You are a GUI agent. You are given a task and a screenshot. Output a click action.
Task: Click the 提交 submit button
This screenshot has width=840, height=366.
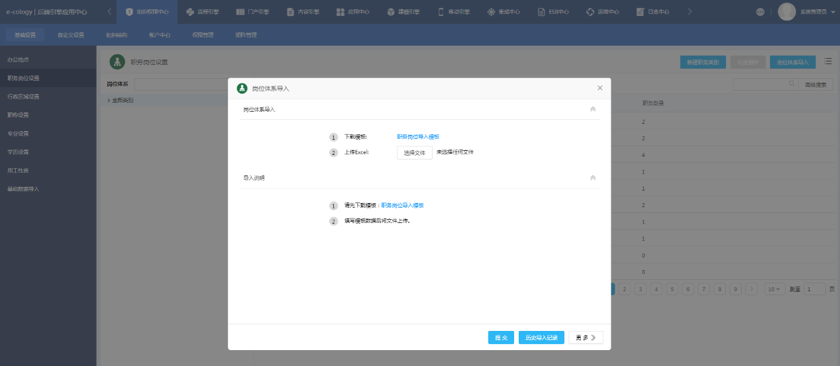[x=501, y=338]
